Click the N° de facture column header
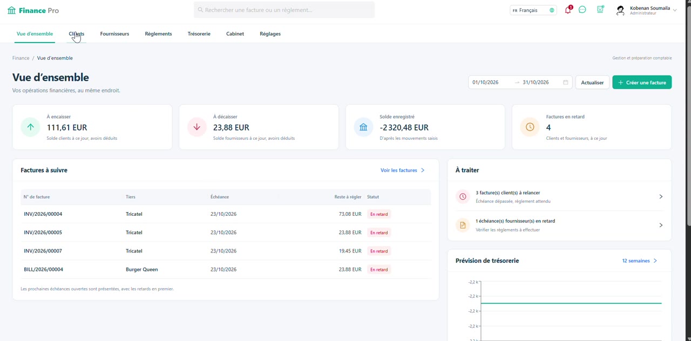 pyautogui.click(x=37, y=197)
